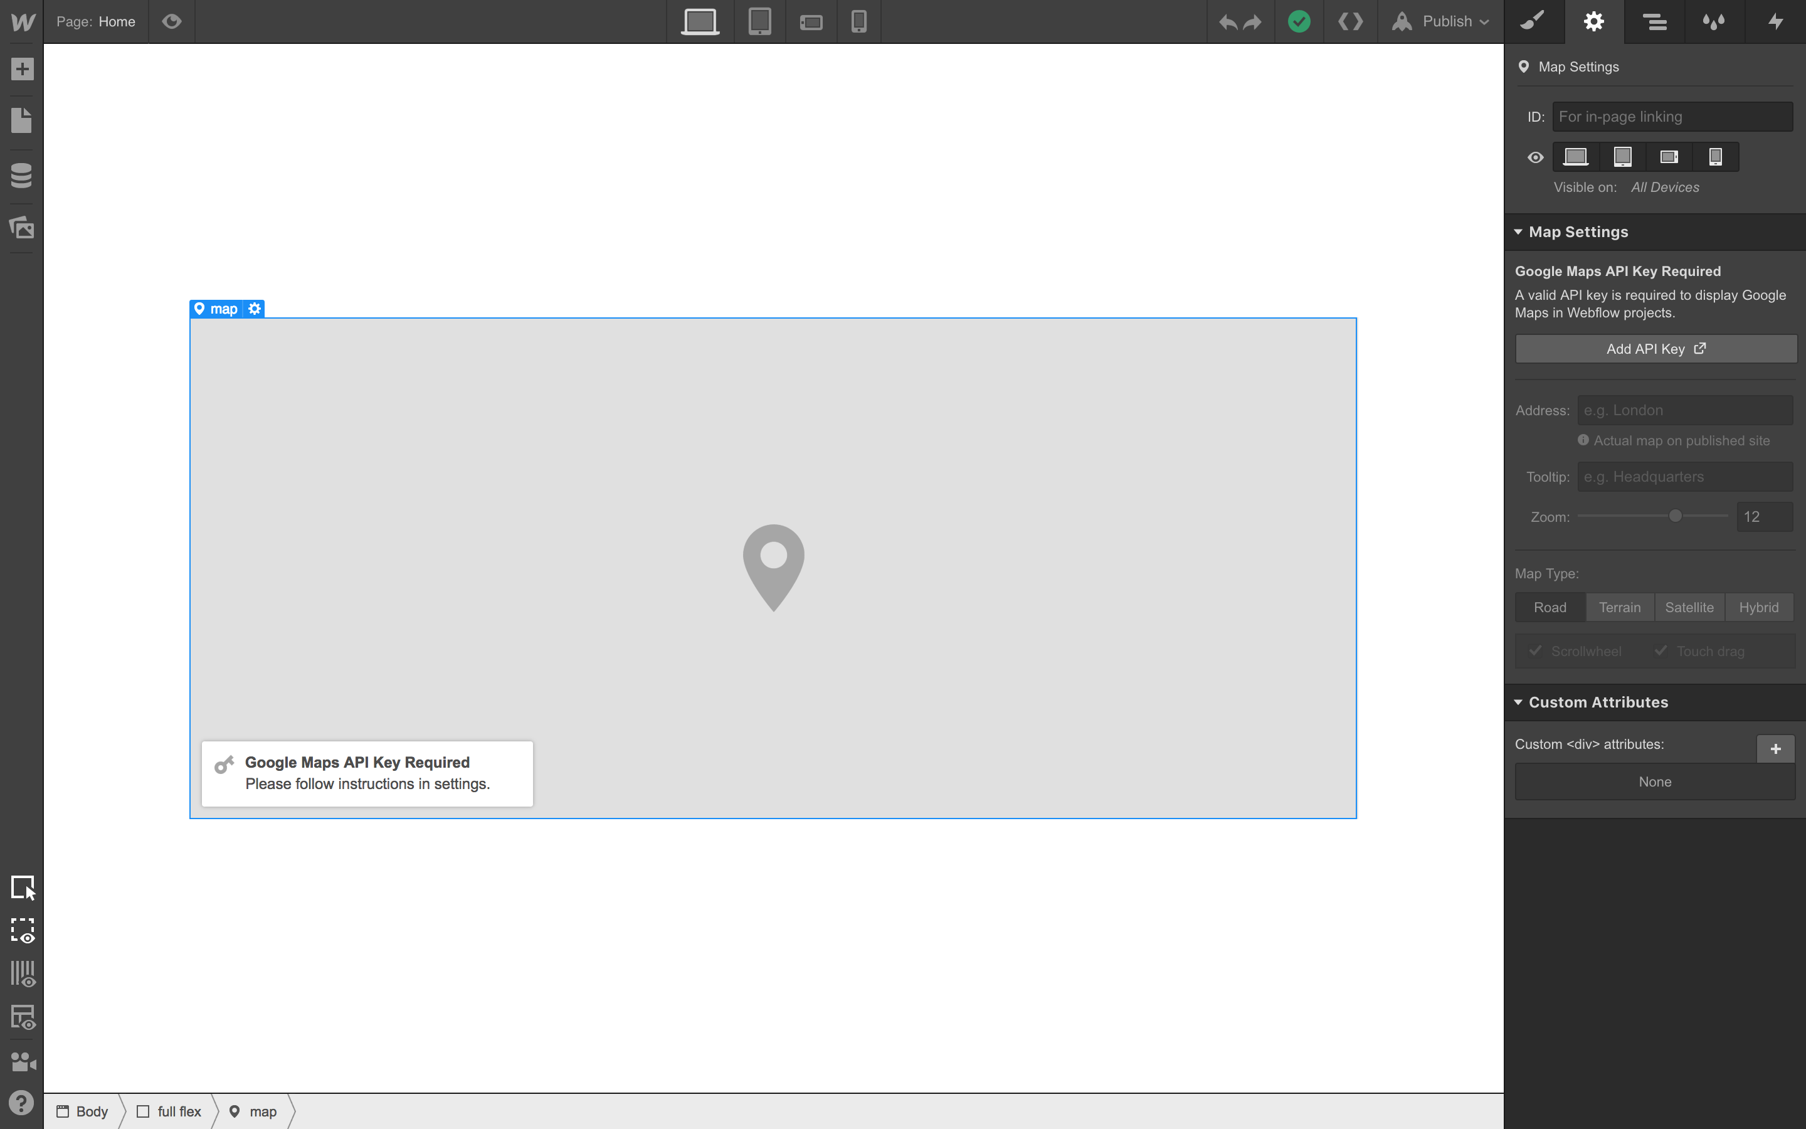Viewport: 1806px width, 1129px height.
Task: Switch to the Style paintbrush panel
Action: [x=1533, y=22]
